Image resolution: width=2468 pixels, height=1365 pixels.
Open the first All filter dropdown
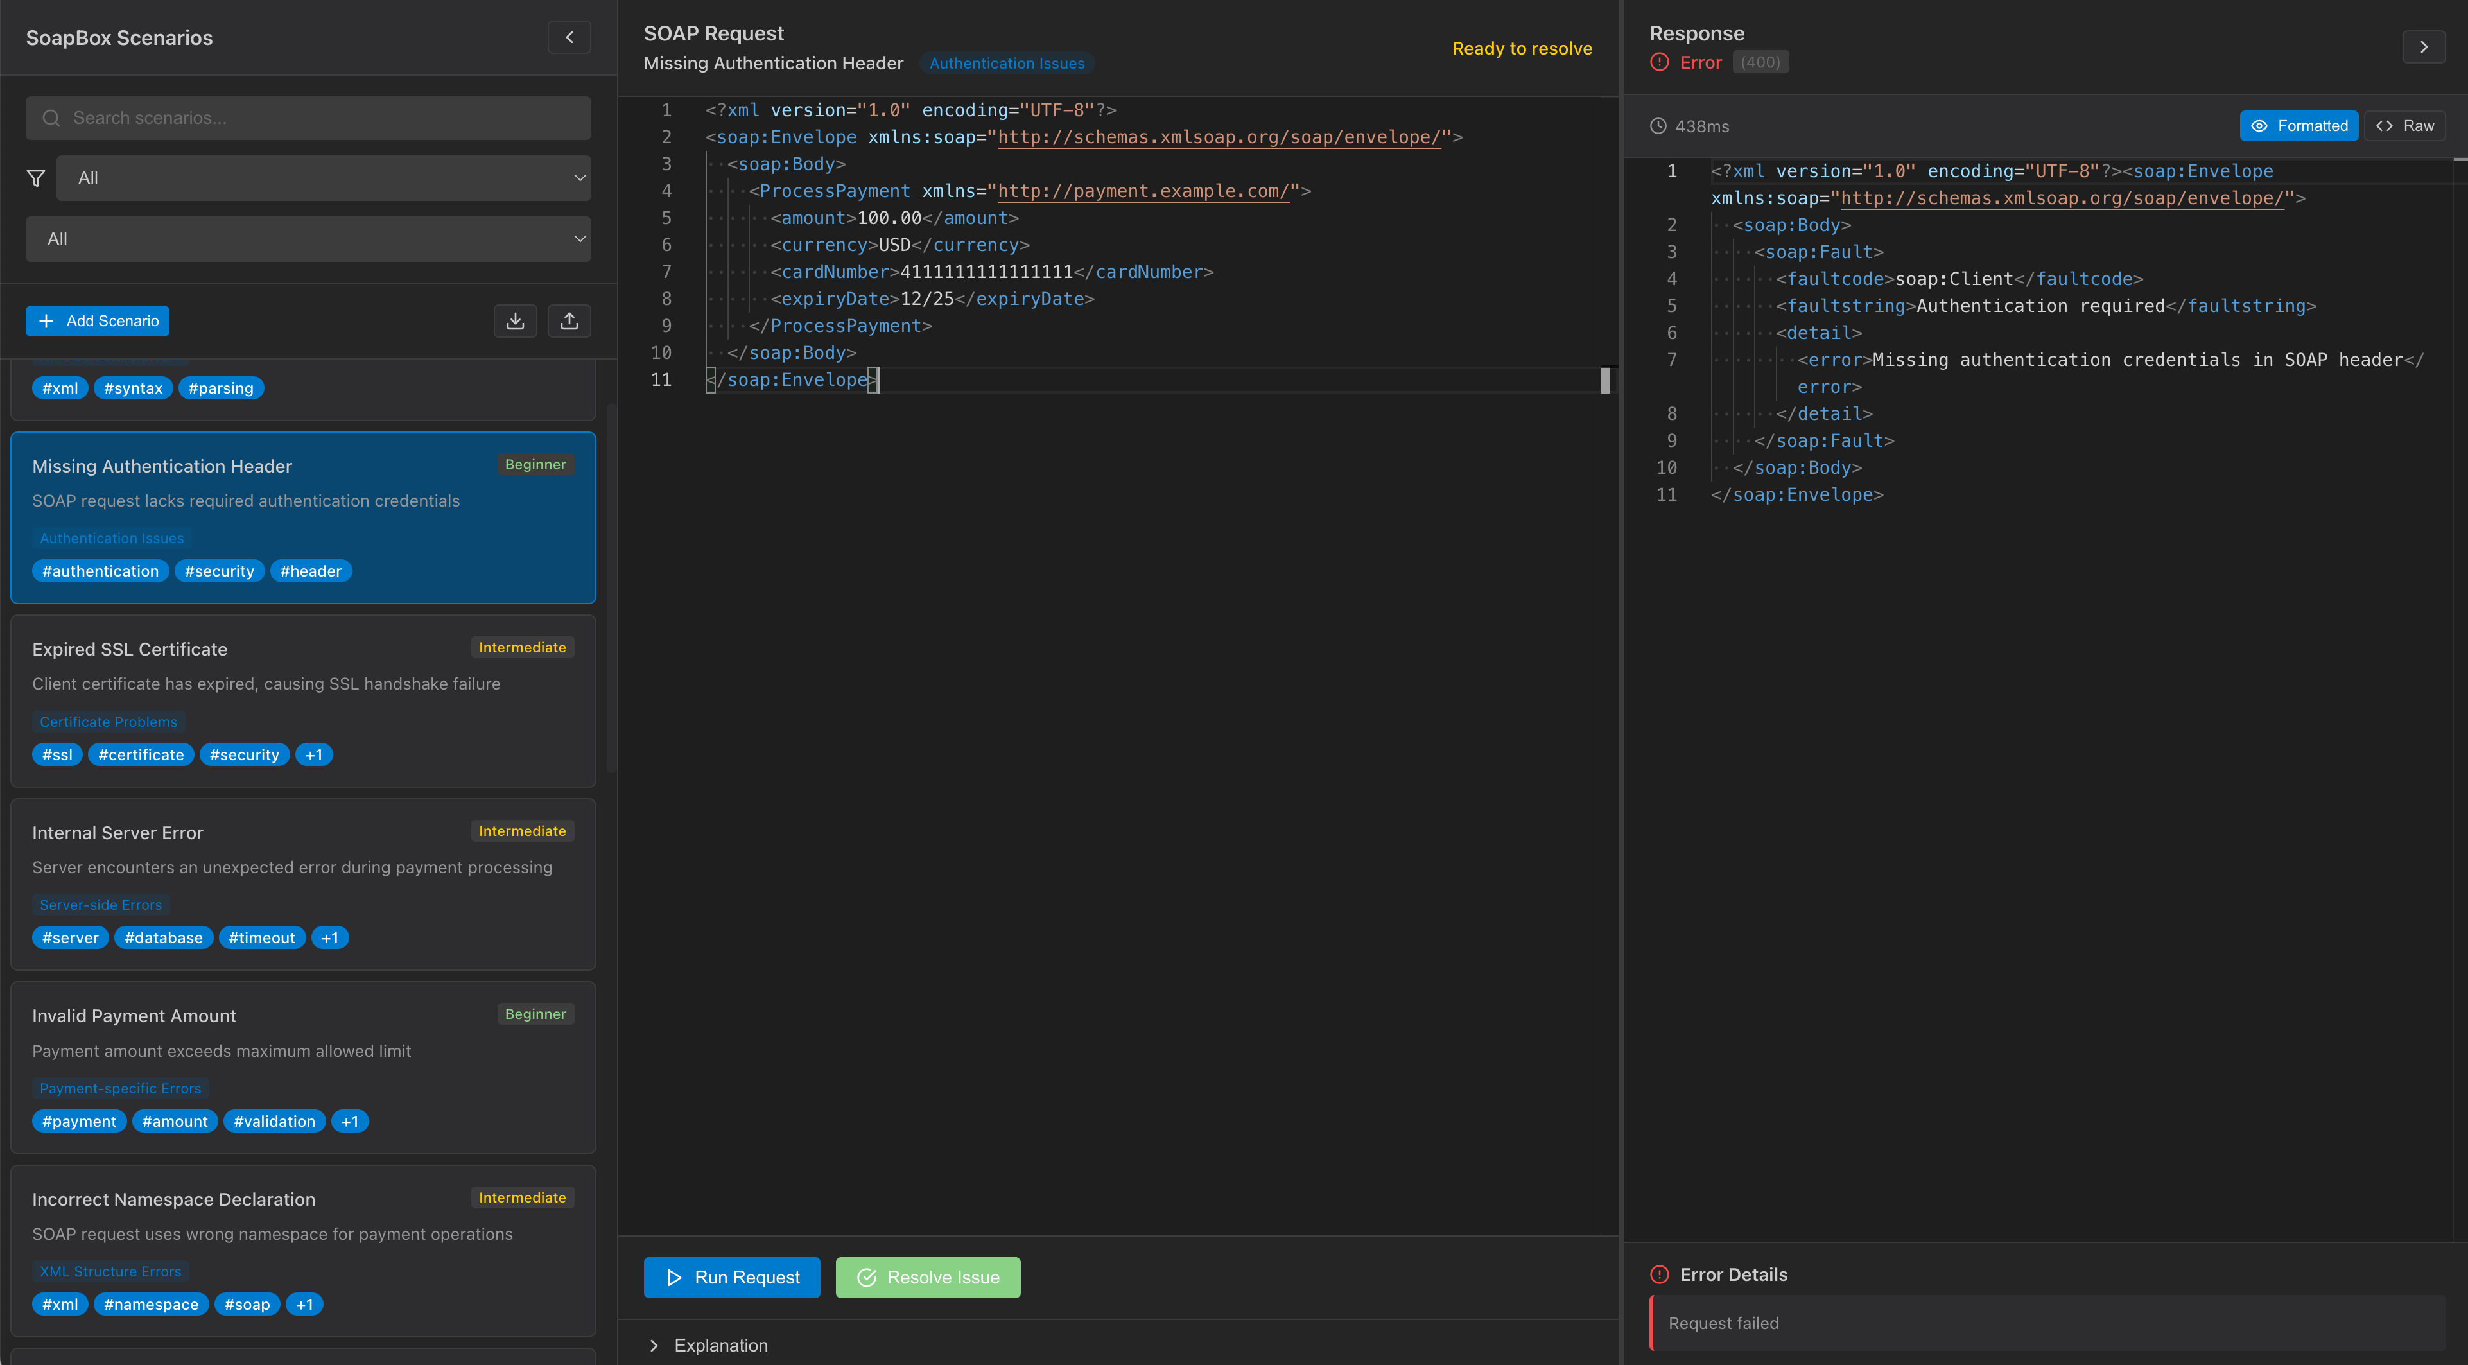point(324,177)
